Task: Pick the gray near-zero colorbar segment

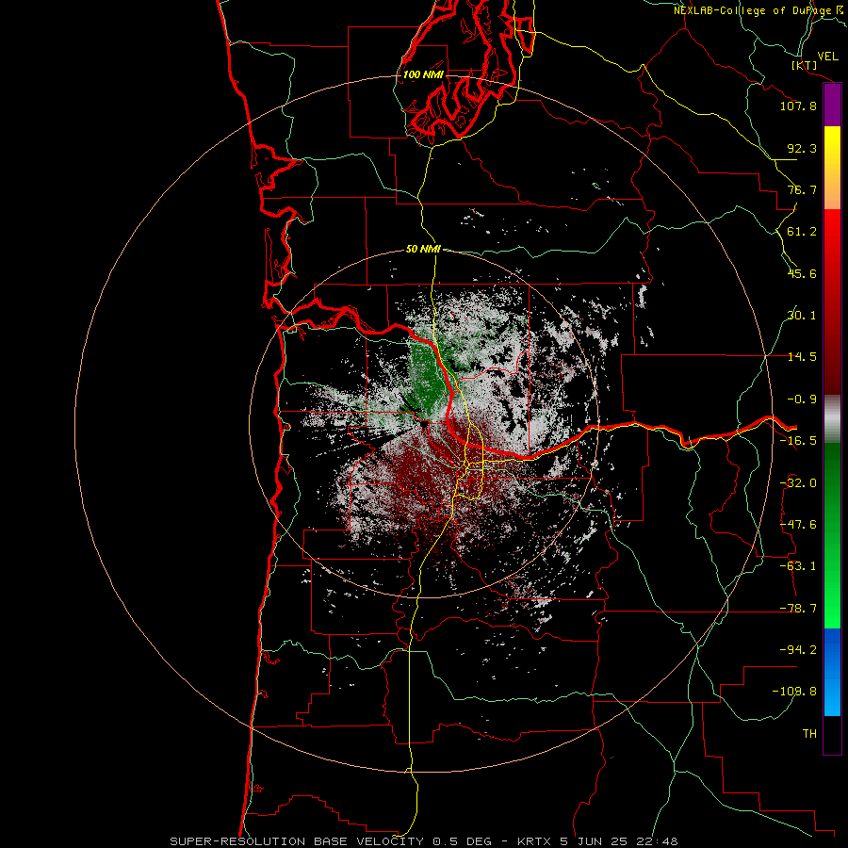Action: tap(832, 419)
